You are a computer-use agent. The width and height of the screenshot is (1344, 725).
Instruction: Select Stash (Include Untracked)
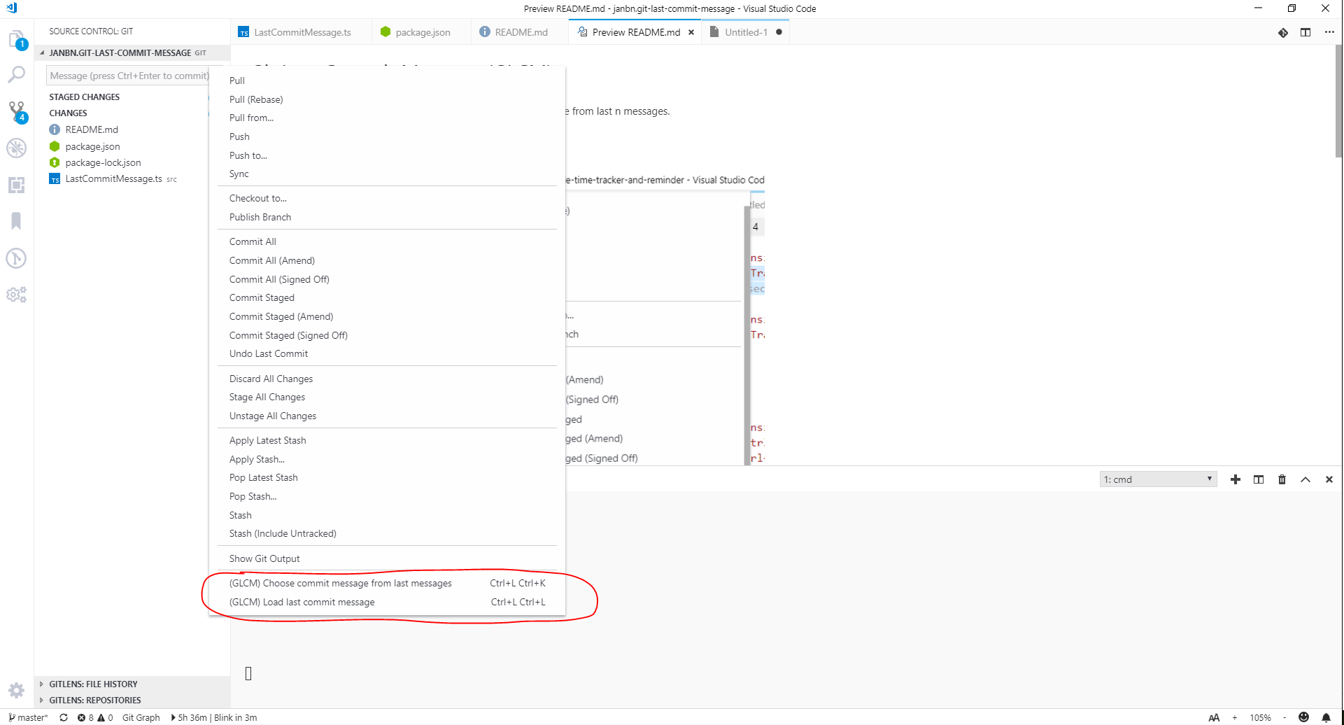[x=387, y=533]
